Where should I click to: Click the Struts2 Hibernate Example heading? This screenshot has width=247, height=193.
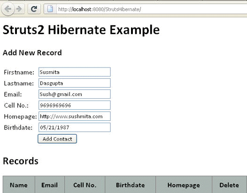pos(81,30)
